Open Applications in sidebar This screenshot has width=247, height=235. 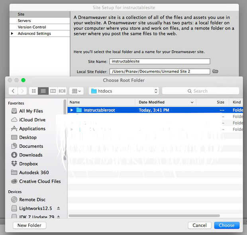(28, 129)
